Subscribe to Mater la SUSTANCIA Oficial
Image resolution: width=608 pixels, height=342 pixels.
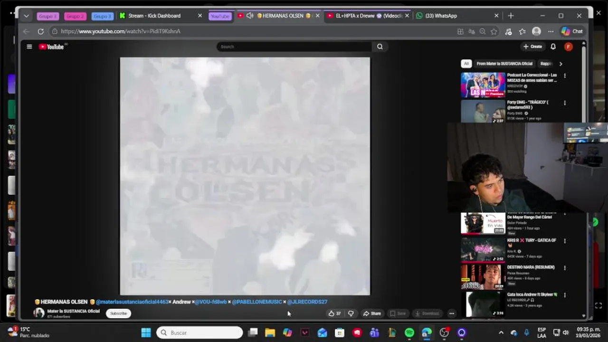(x=118, y=313)
